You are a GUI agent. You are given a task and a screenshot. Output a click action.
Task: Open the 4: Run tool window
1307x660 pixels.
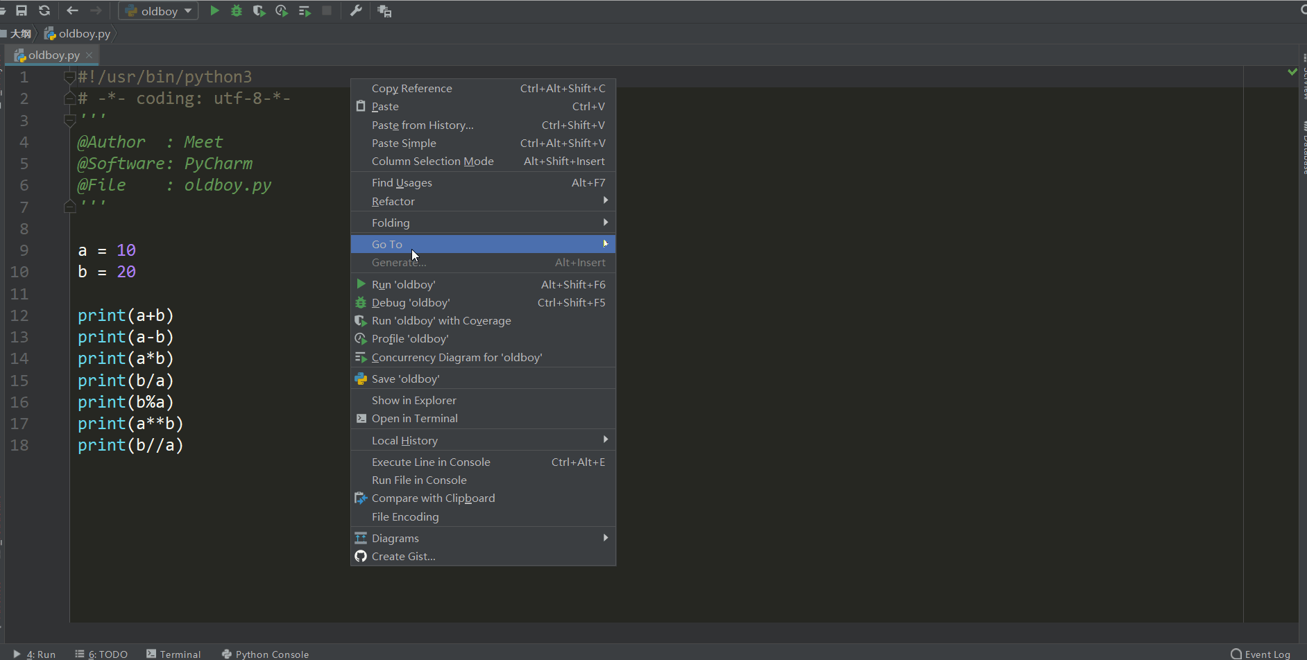(x=35, y=654)
